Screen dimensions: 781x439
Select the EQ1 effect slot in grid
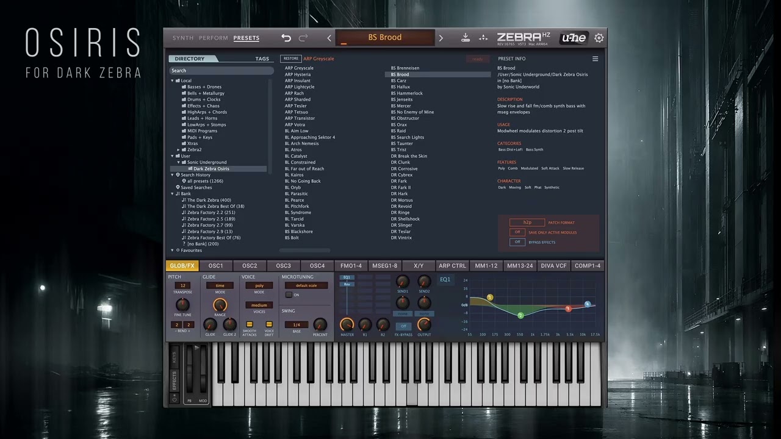point(347,277)
